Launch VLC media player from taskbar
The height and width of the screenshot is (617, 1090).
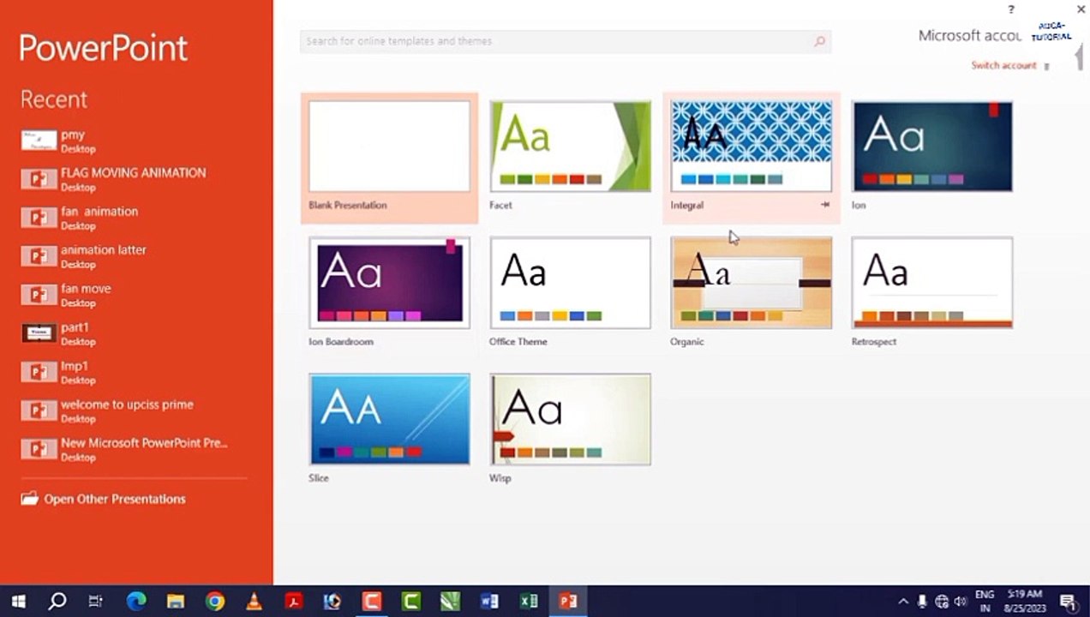point(255,601)
